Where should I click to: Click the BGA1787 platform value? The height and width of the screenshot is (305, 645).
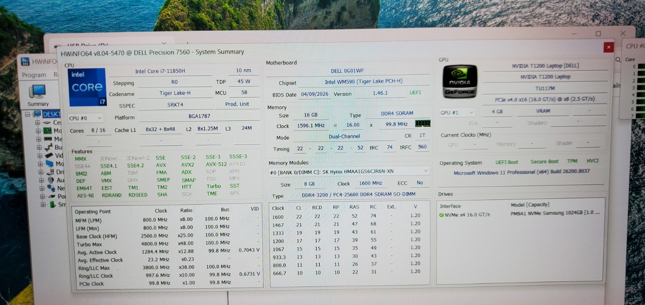click(200, 116)
